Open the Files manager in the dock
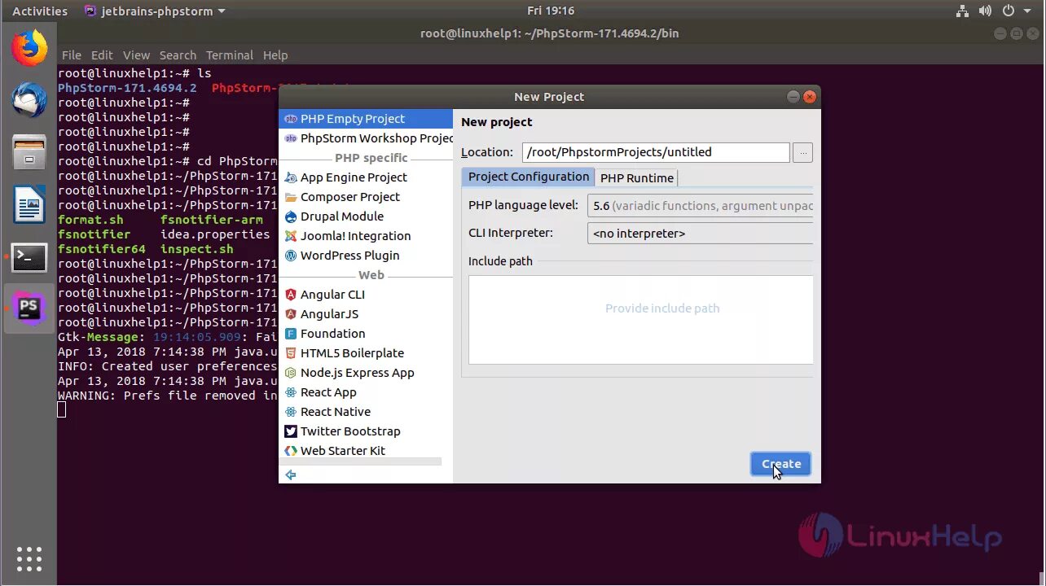 click(29, 152)
